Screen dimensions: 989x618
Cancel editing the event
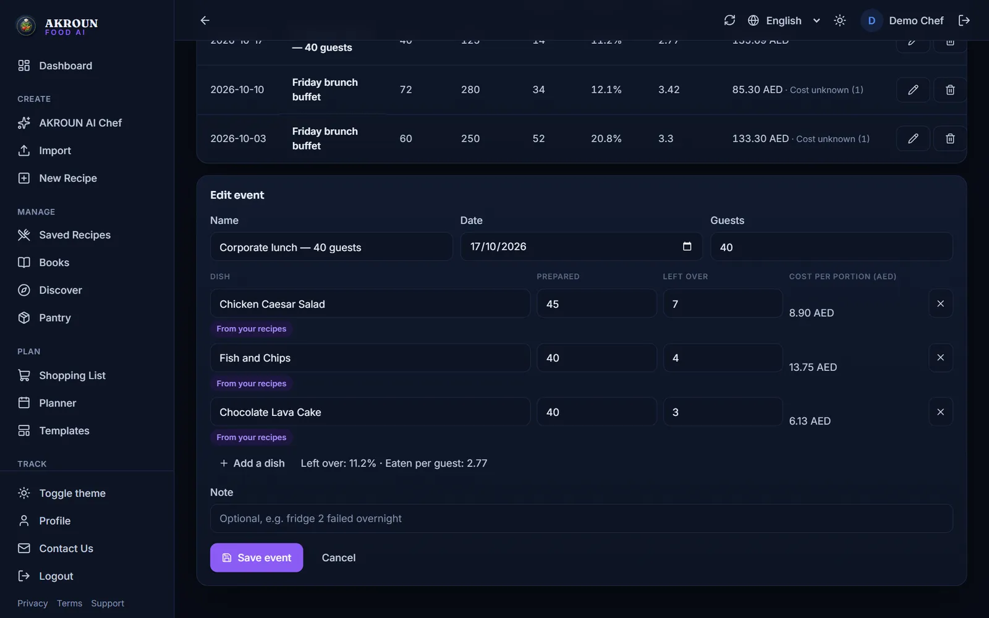point(339,557)
